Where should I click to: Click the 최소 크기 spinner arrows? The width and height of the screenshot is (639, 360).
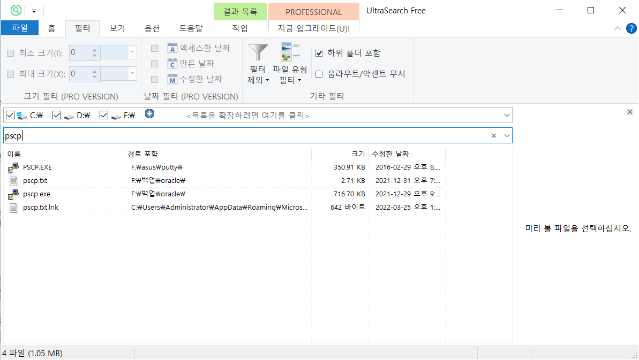pos(95,52)
